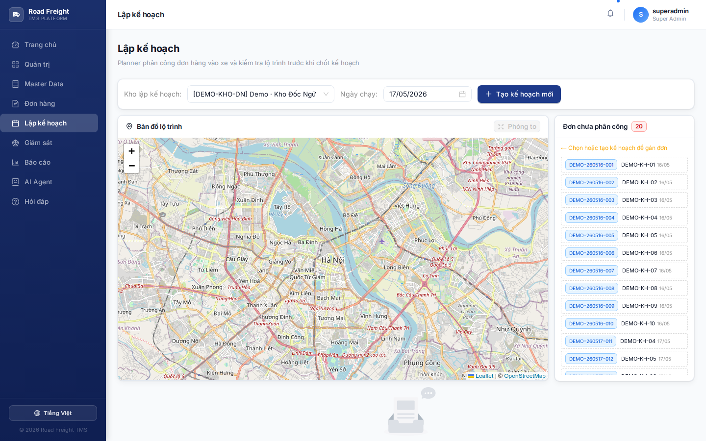
Task: Open the Leaflet link on the map
Action: (481, 376)
